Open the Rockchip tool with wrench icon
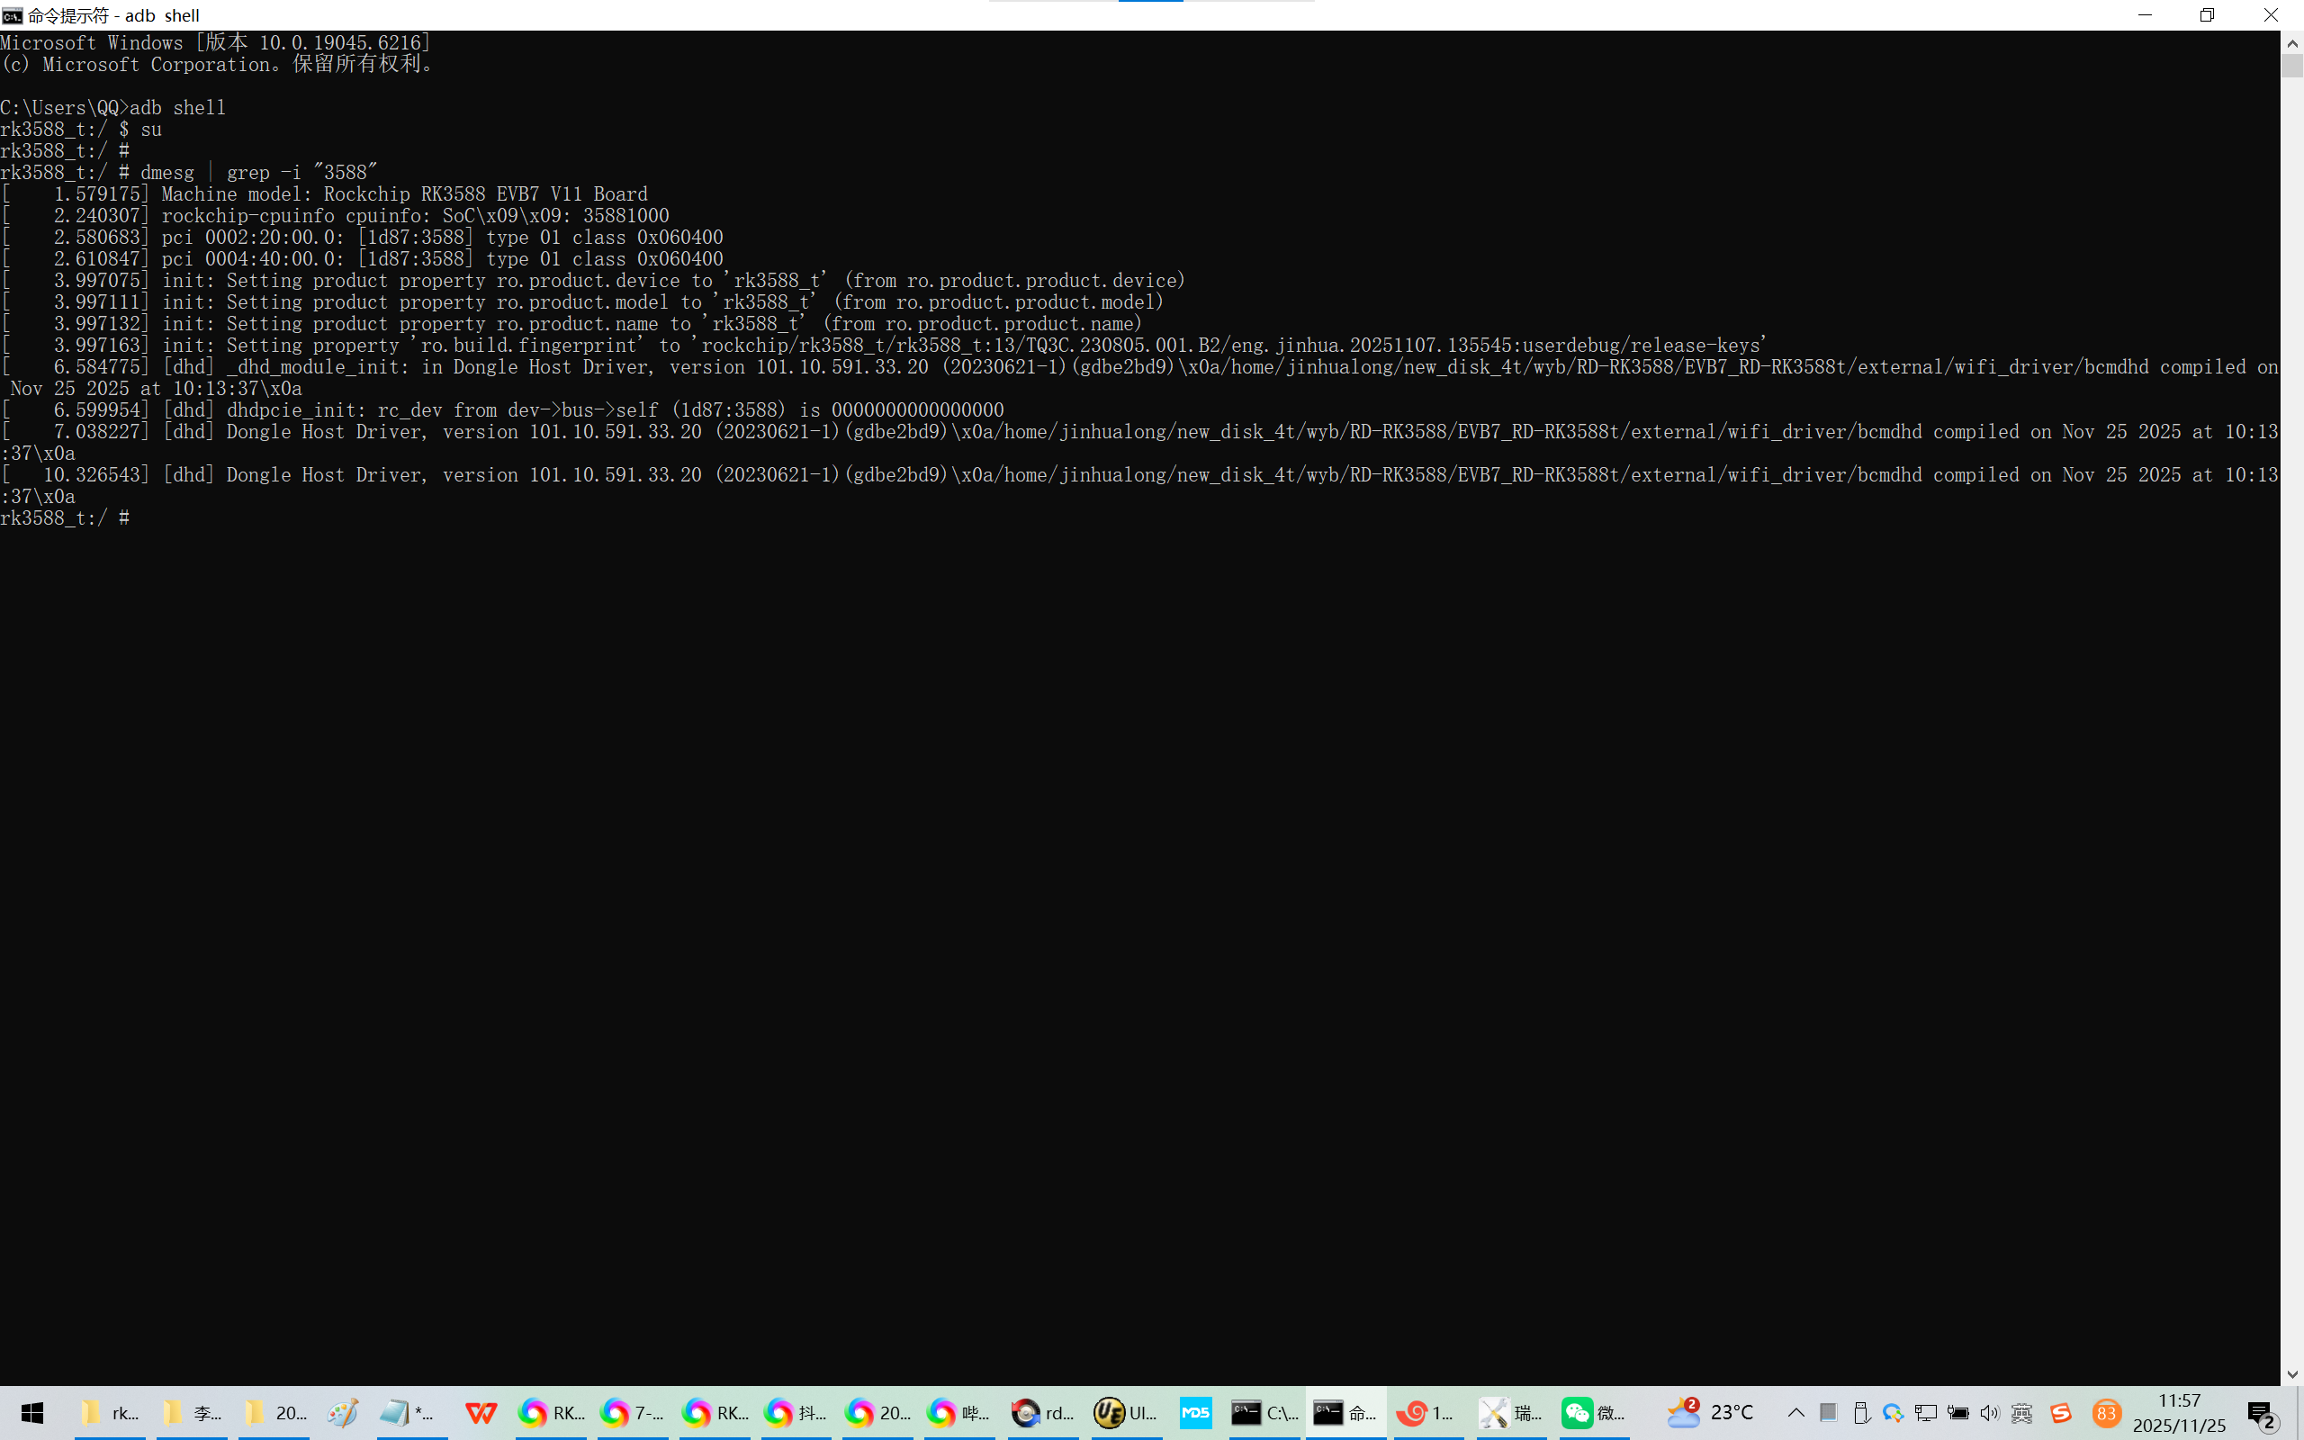Viewport: 2304px width, 1440px height. pyautogui.click(x=1510, y=1412)
